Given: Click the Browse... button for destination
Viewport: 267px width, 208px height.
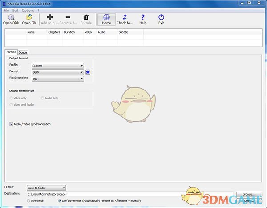Looking at the screenshot, I should 249,194.
